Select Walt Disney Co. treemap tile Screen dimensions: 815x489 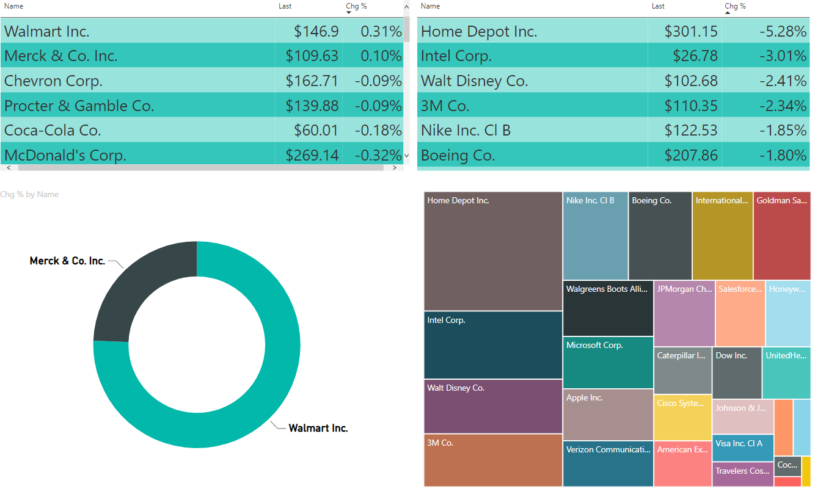[493, 406]
